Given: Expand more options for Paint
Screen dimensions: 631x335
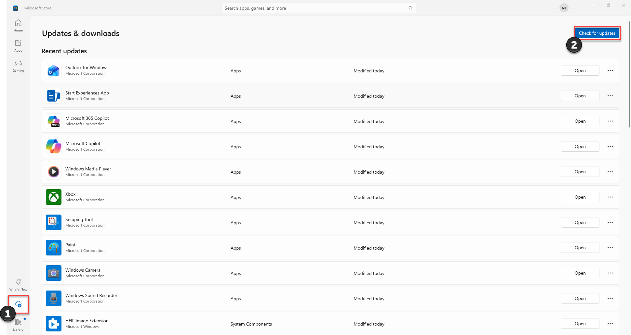Looking at the screenshot, I should tap(610, 248).
